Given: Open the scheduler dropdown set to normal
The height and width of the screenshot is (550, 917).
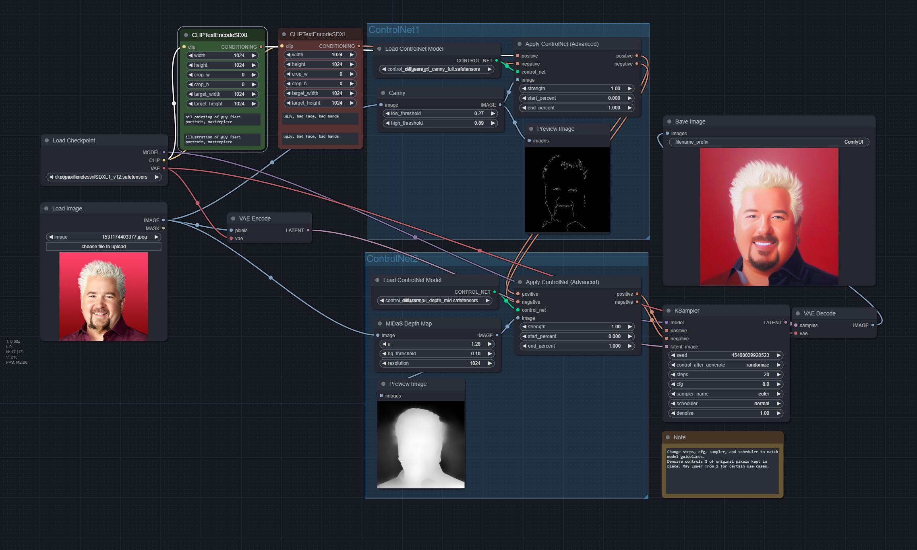Looking at the screenshot, I should point(725,404).
